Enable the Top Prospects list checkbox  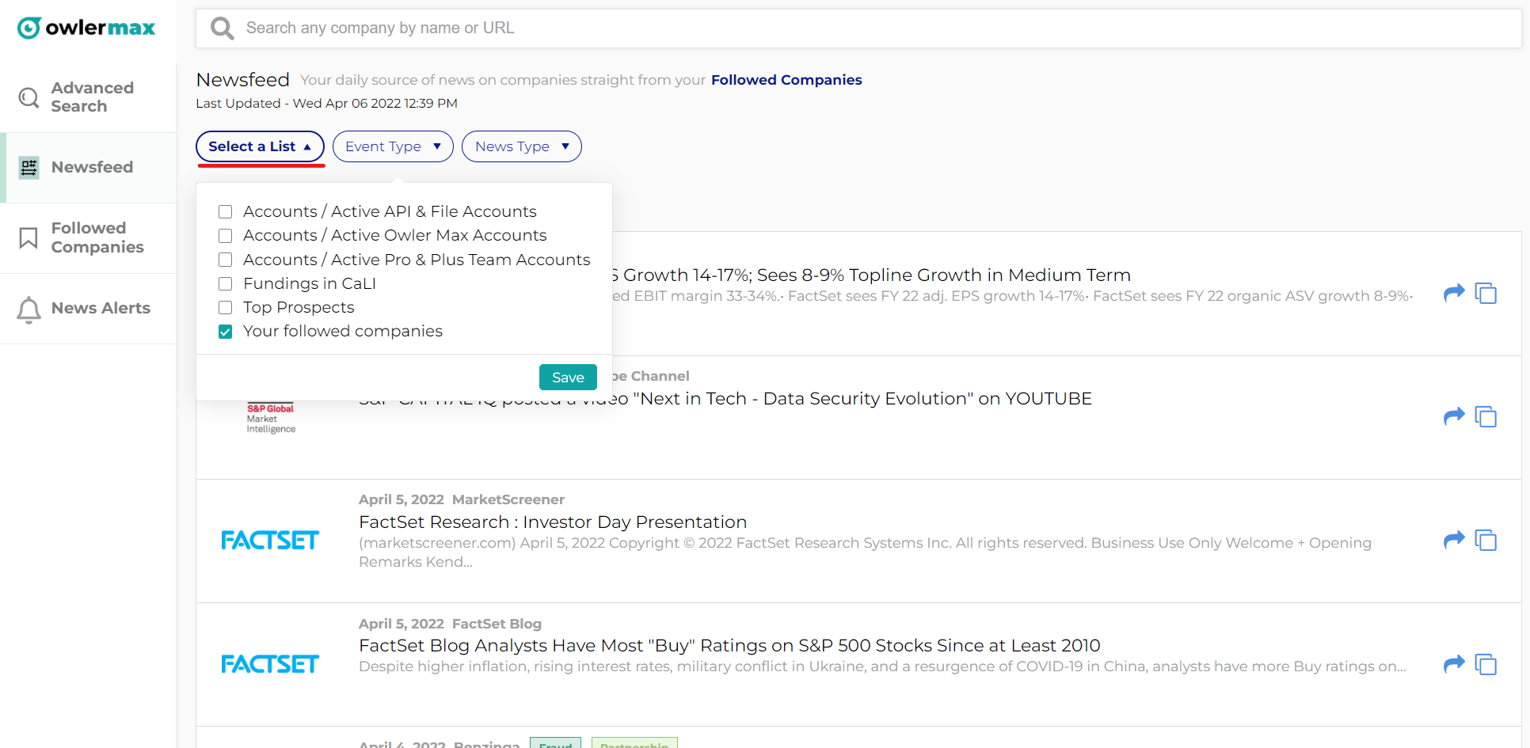tap(226, 307)
